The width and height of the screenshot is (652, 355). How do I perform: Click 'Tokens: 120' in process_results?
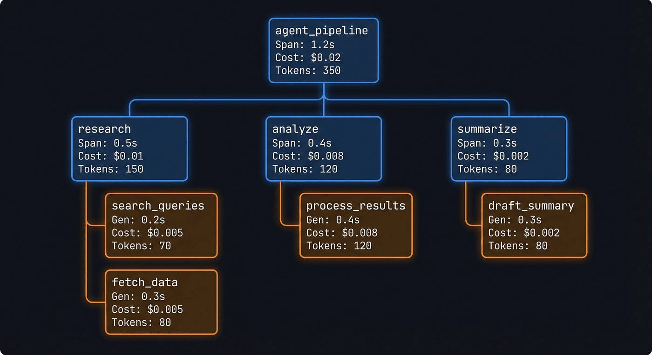pyautogui.click(x=339, y=245)
